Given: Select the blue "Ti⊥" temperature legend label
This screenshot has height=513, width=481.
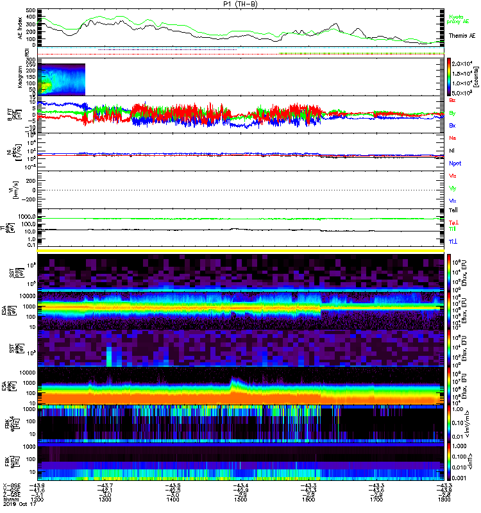Looking at the screenshot, I should point(453,242).
